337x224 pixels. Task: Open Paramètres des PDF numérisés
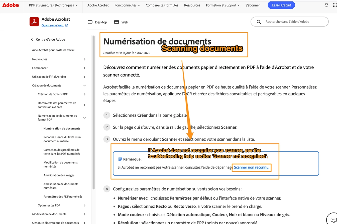tap(63, 196)
